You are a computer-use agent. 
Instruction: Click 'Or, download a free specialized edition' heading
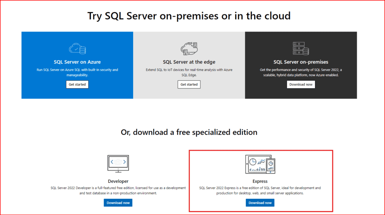coord(189,132)
